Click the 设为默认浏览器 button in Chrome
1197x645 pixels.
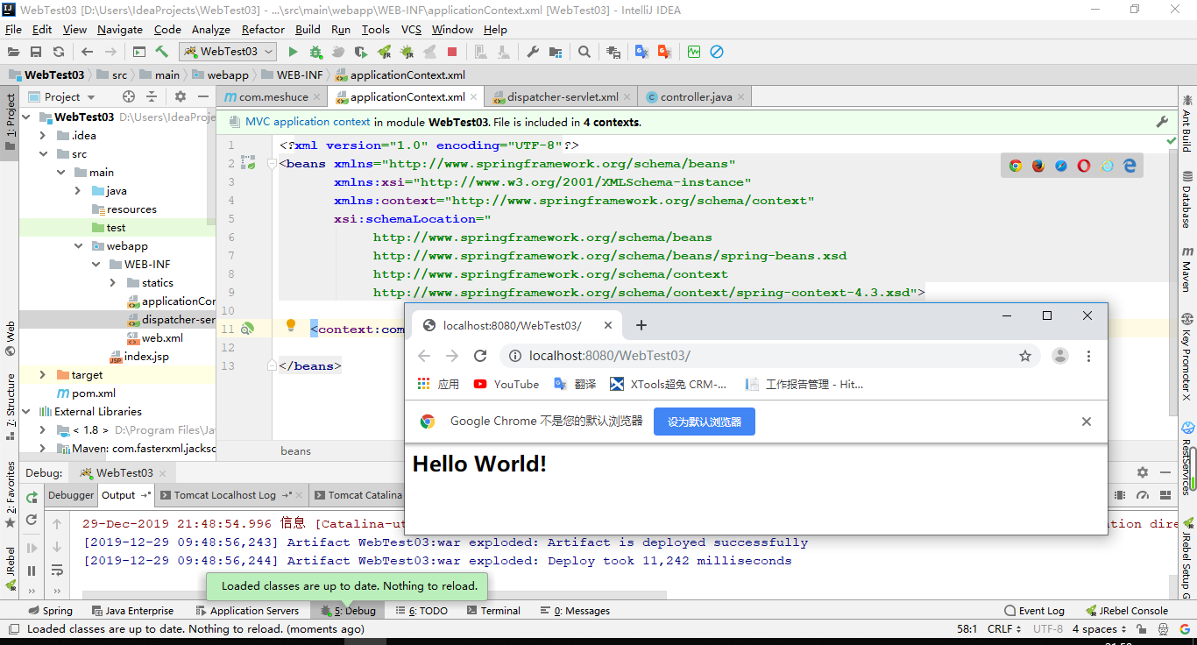705,422
